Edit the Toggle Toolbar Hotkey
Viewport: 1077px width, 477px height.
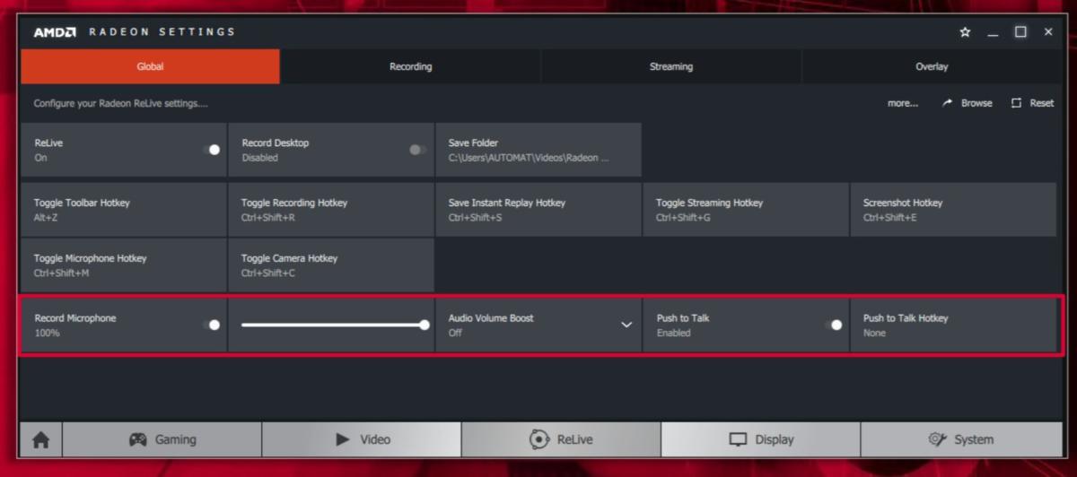pyautogui.click(x=124, y=210)
